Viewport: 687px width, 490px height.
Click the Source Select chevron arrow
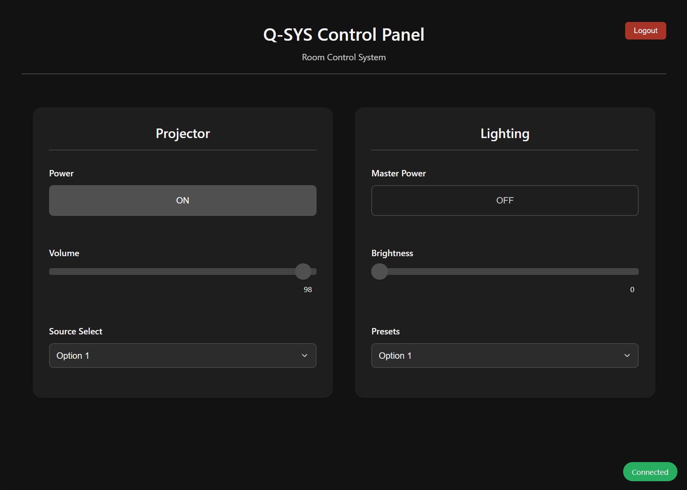[x=305, y=356]
